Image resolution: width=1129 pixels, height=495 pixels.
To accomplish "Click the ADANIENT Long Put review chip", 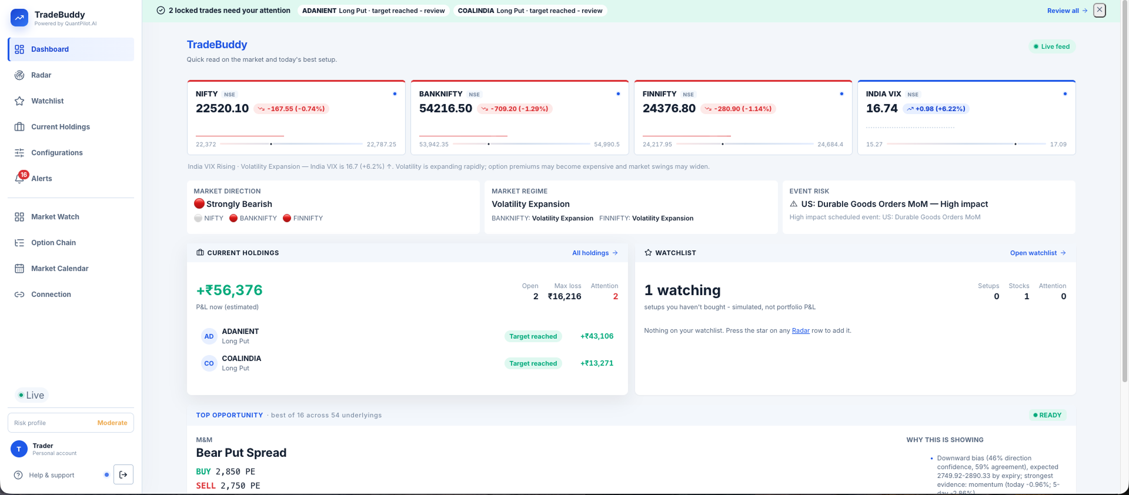I will (x=373, y=11).
